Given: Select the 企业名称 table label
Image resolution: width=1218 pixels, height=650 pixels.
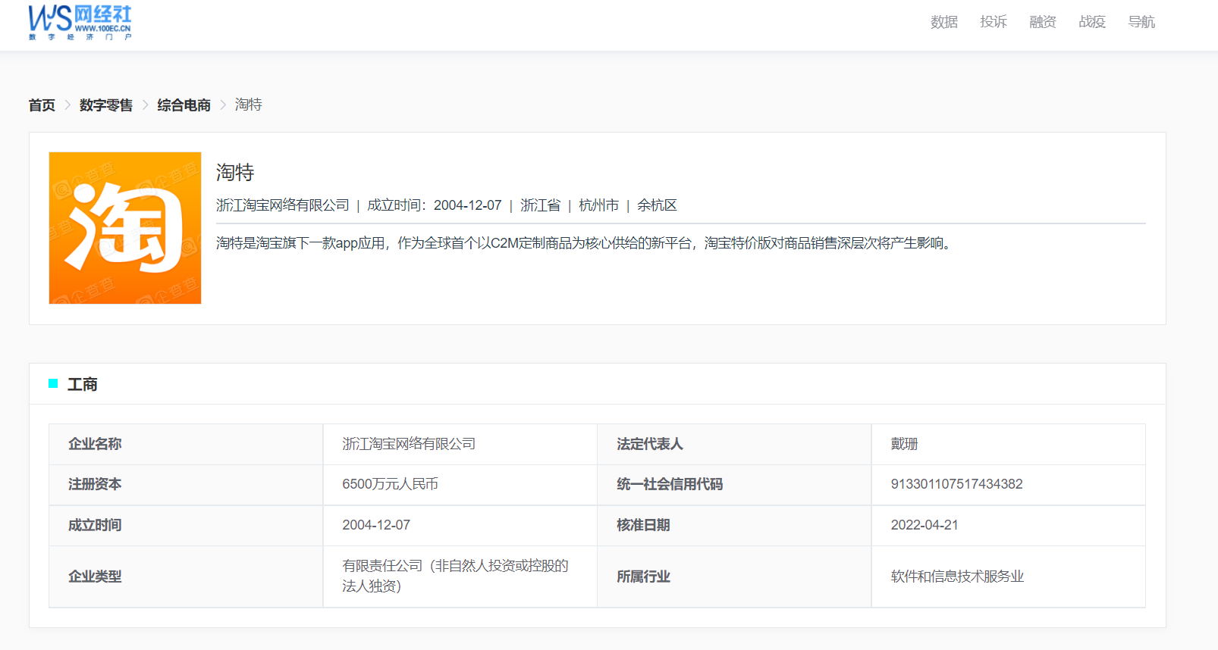Looking at the screenshot, I should pos(95,444).
